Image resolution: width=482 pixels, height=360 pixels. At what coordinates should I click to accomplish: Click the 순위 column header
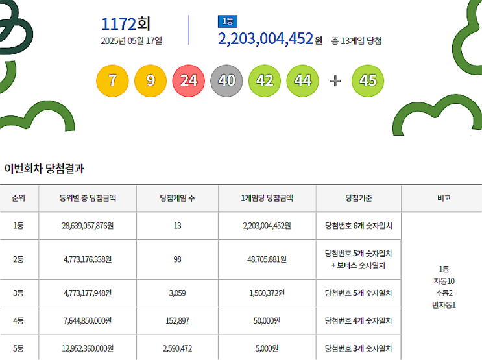[x=18, y=198]
